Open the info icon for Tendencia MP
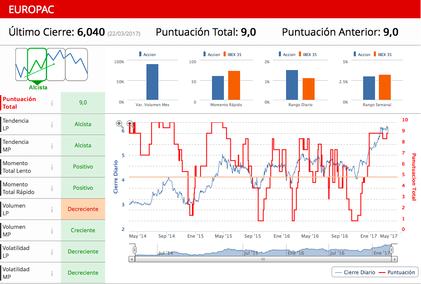 [x=52, y=146]
